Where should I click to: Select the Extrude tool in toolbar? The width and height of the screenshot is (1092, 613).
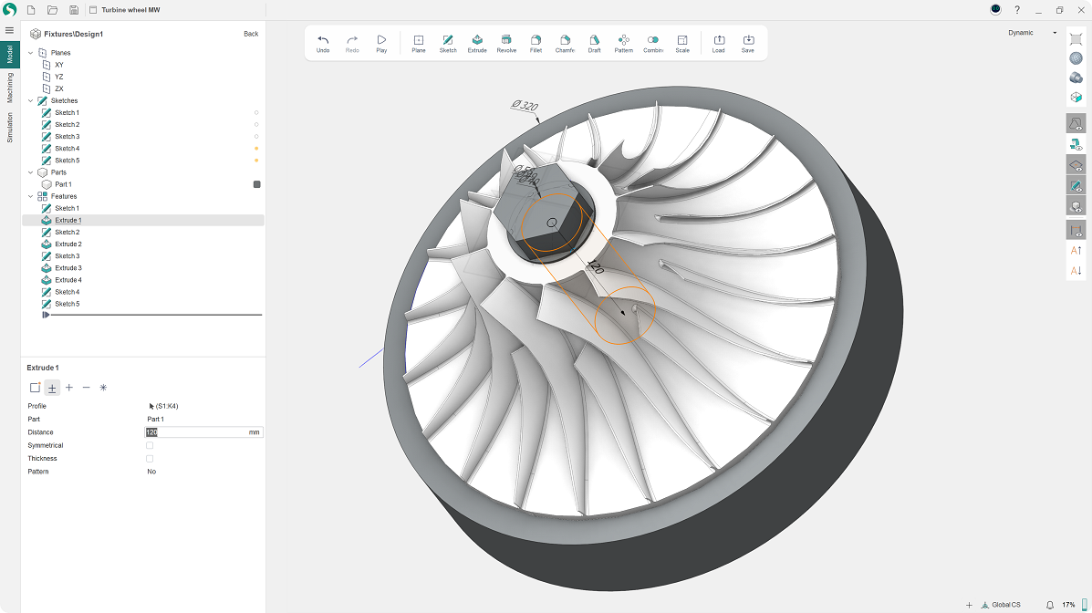coord(477,44)
